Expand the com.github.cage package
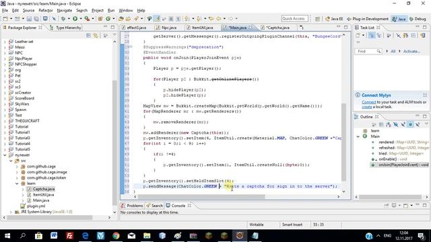431x242 pixels. [17, 167]
